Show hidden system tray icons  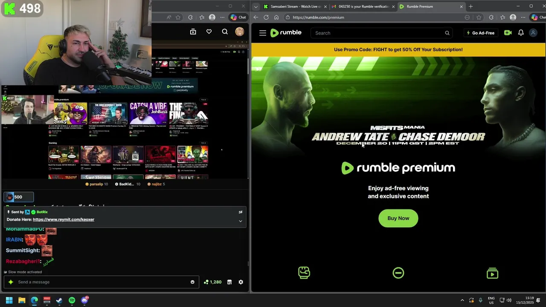click(x=462, y=300)
